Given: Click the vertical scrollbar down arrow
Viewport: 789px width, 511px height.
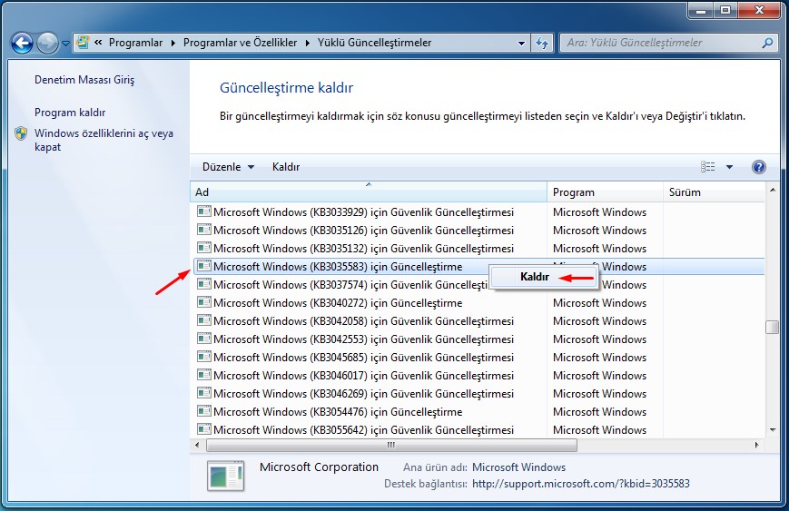Looking at the screenshot, I should click(x=773, y=430).
